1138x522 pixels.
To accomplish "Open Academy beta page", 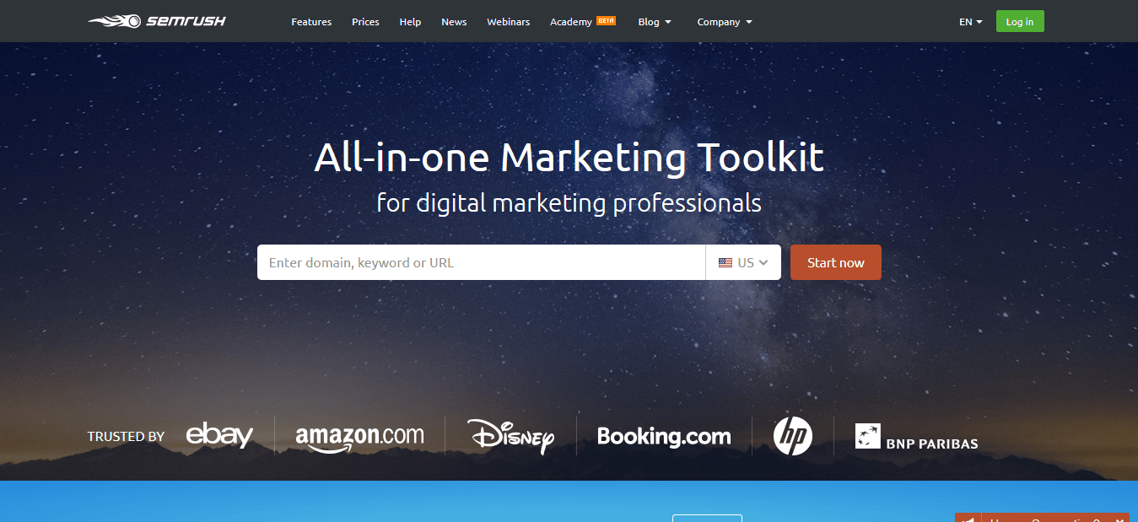I will pyautogui.click(x=582, y=22).
